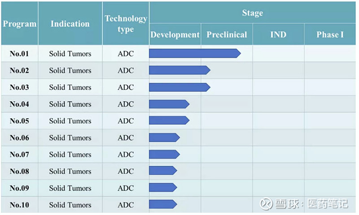The image size is (359, 215).
Task: Click Solid Tumors in the No.06 row
Action: pos(70,138)
